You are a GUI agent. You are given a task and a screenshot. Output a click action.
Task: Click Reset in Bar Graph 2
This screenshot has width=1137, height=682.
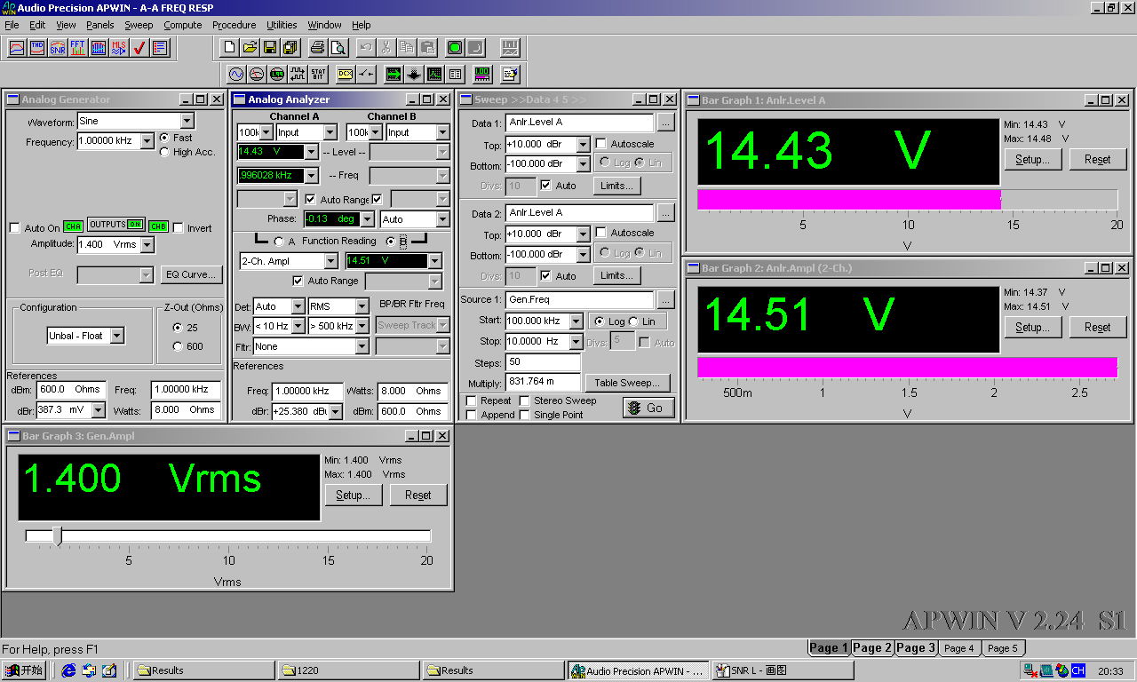pyautogui.click(x=1097, y=327)
